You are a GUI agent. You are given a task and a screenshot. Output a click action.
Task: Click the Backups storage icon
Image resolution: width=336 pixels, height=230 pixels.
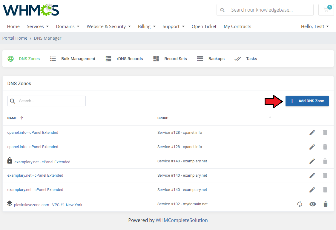(x=200, y=59)
